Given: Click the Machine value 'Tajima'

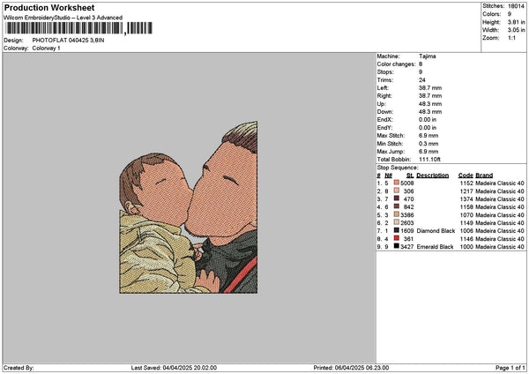Looking at the screenshot, I should [x=428, y=56].
